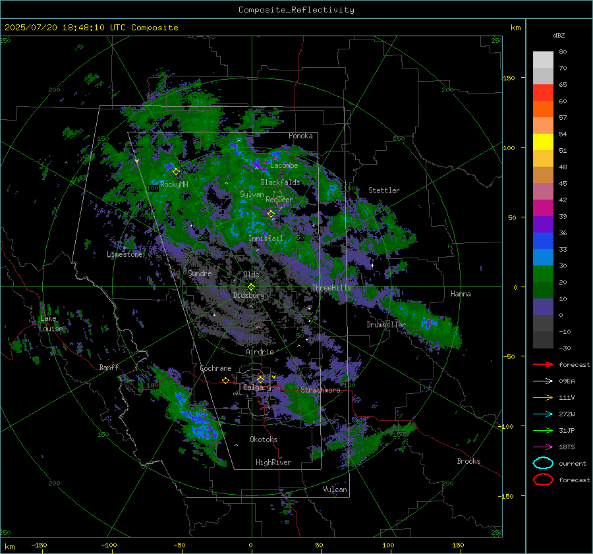
Task: Click the yellow diamond marker below Cochrane
Action: click(225, 380)
